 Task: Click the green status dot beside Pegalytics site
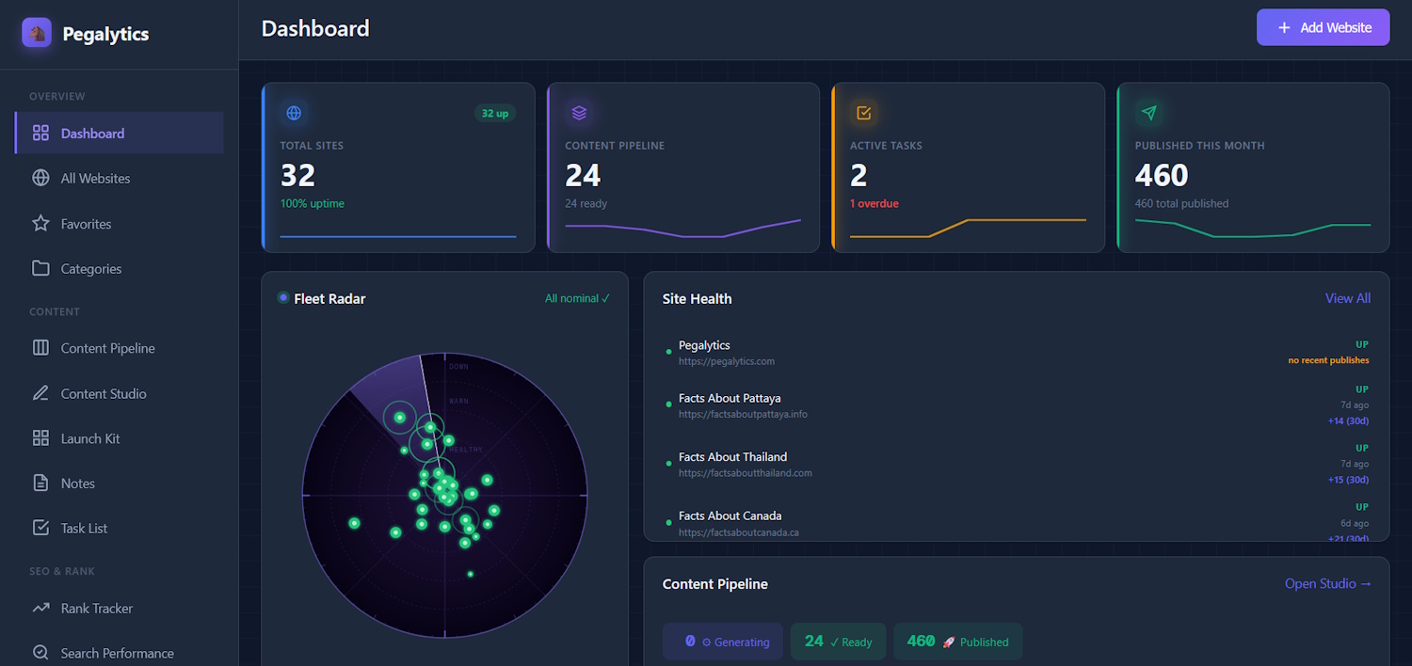pos(668,352)
